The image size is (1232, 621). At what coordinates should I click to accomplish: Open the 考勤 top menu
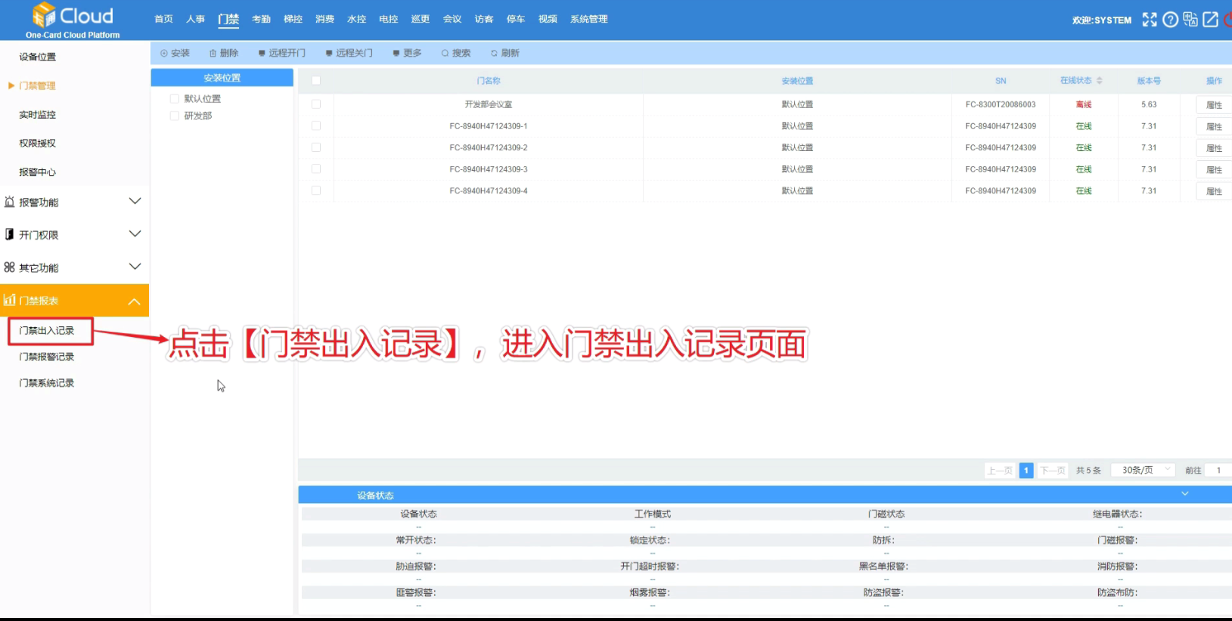point(261,19)
